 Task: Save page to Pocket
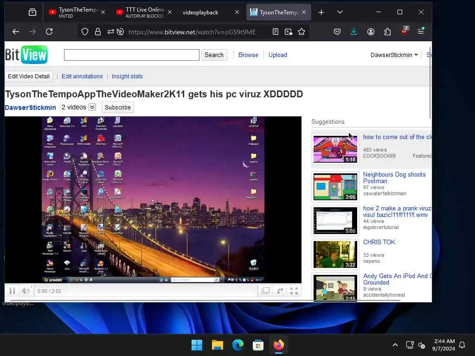(337, 32)
